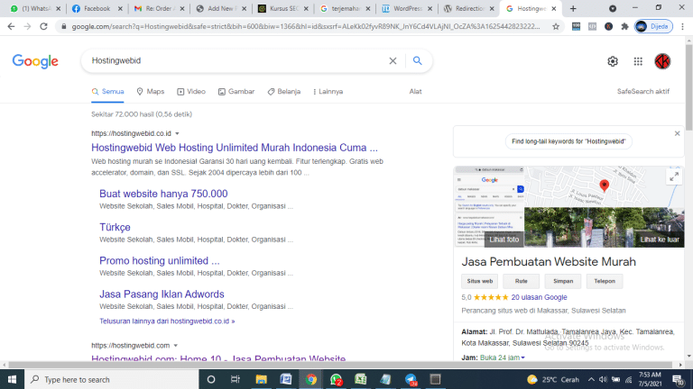This screenshot has width=693, height=389.
Task: Click Situs web button
Action: 479,281
